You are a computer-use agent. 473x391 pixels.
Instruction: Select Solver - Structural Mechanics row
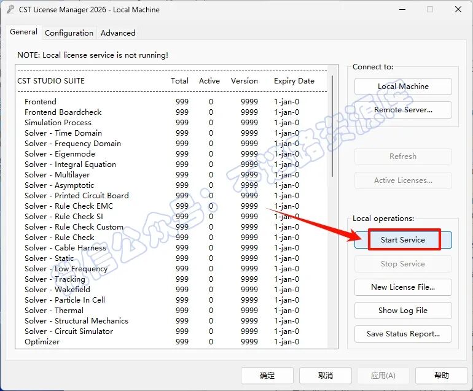coord(162,321)
